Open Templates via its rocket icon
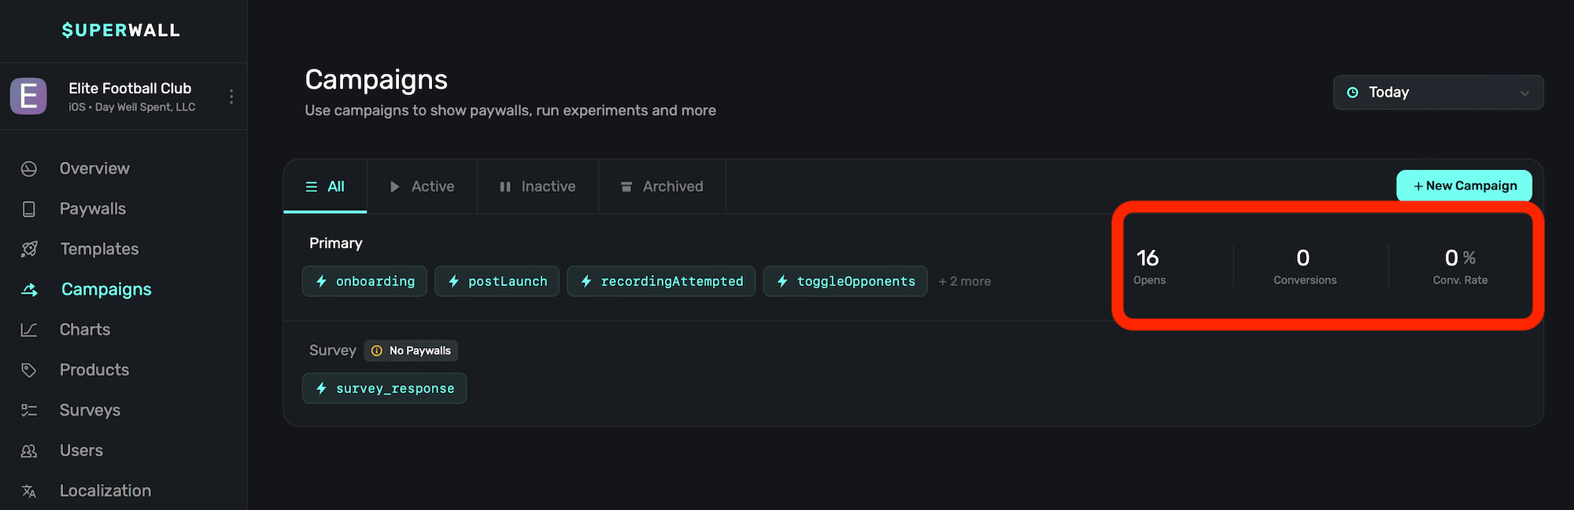The image size is (1574, 510). 29,249
